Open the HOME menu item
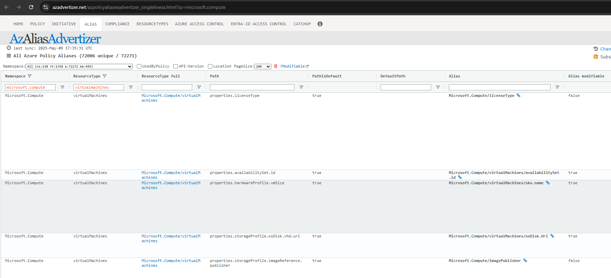Image resolution: width=611 pixels, height=278 pixels. (x=18, y=24)
